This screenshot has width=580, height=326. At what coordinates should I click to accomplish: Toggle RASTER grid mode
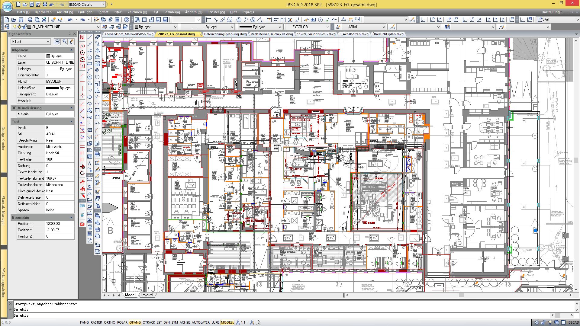click(x=96, y=322)
